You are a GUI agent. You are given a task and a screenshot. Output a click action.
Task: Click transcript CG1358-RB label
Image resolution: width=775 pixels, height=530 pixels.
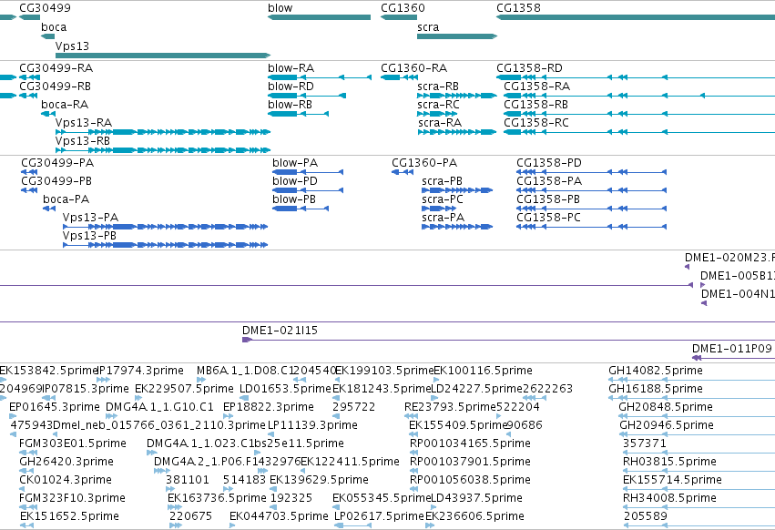[x=535, y=105]
